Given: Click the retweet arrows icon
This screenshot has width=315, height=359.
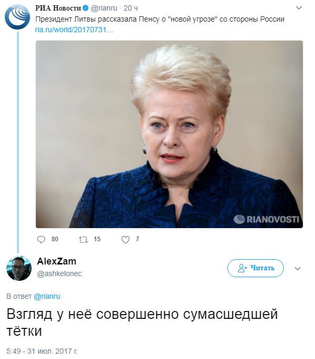Looking at the screenshot, I should pyautogui.click(x=83, y=240).
